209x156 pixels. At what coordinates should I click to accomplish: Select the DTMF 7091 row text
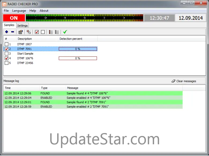coord(24,49)
